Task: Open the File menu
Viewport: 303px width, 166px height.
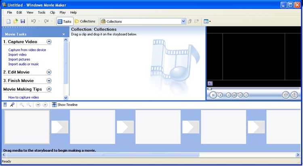Action: coord(9,13)
